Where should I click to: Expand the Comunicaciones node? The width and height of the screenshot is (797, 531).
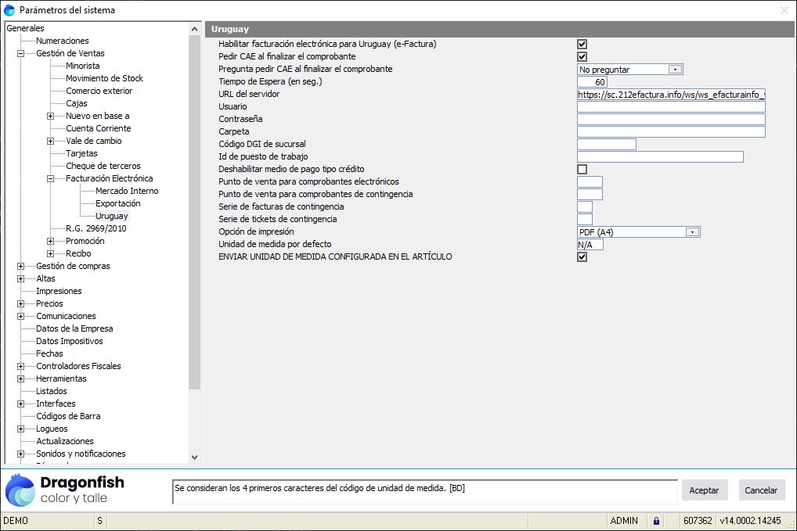pos(21,316)
